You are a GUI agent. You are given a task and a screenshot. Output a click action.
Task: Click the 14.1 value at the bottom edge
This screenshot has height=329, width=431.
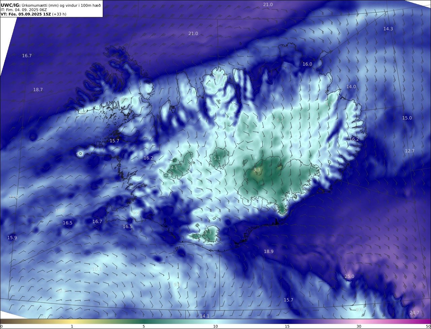point(205,316)
